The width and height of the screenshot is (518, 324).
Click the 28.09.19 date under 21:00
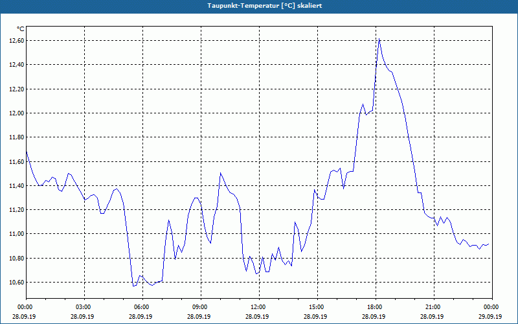(432, 316)
